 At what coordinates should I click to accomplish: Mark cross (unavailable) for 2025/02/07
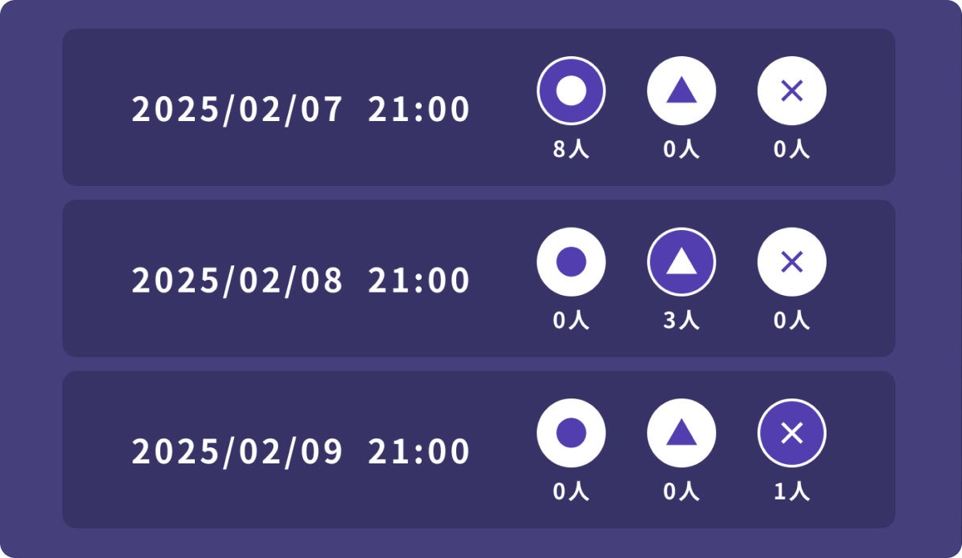coord(792,91)
